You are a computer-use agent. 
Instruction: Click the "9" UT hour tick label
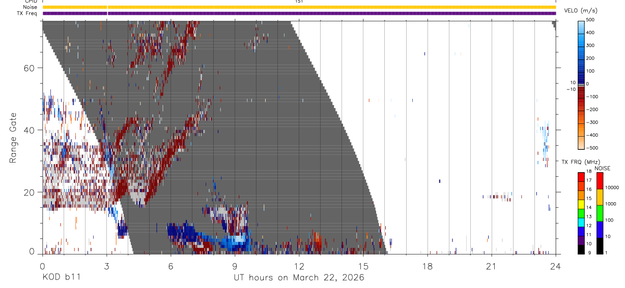235,266
